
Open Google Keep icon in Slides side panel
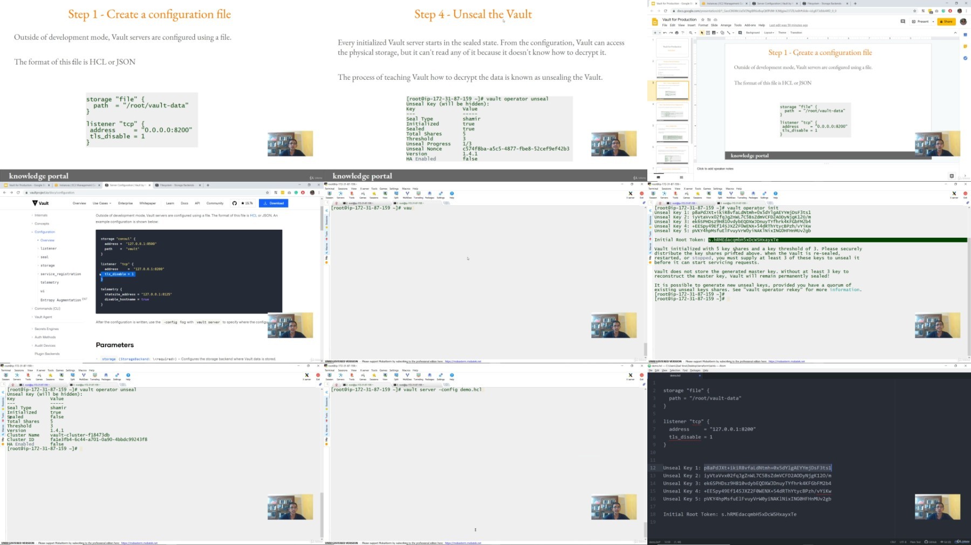965,46
